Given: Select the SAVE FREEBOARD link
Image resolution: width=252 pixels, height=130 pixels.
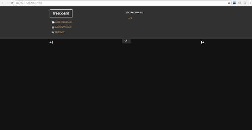Looking at the screenshot, I should pyautogui.click(x=63, y=27).
